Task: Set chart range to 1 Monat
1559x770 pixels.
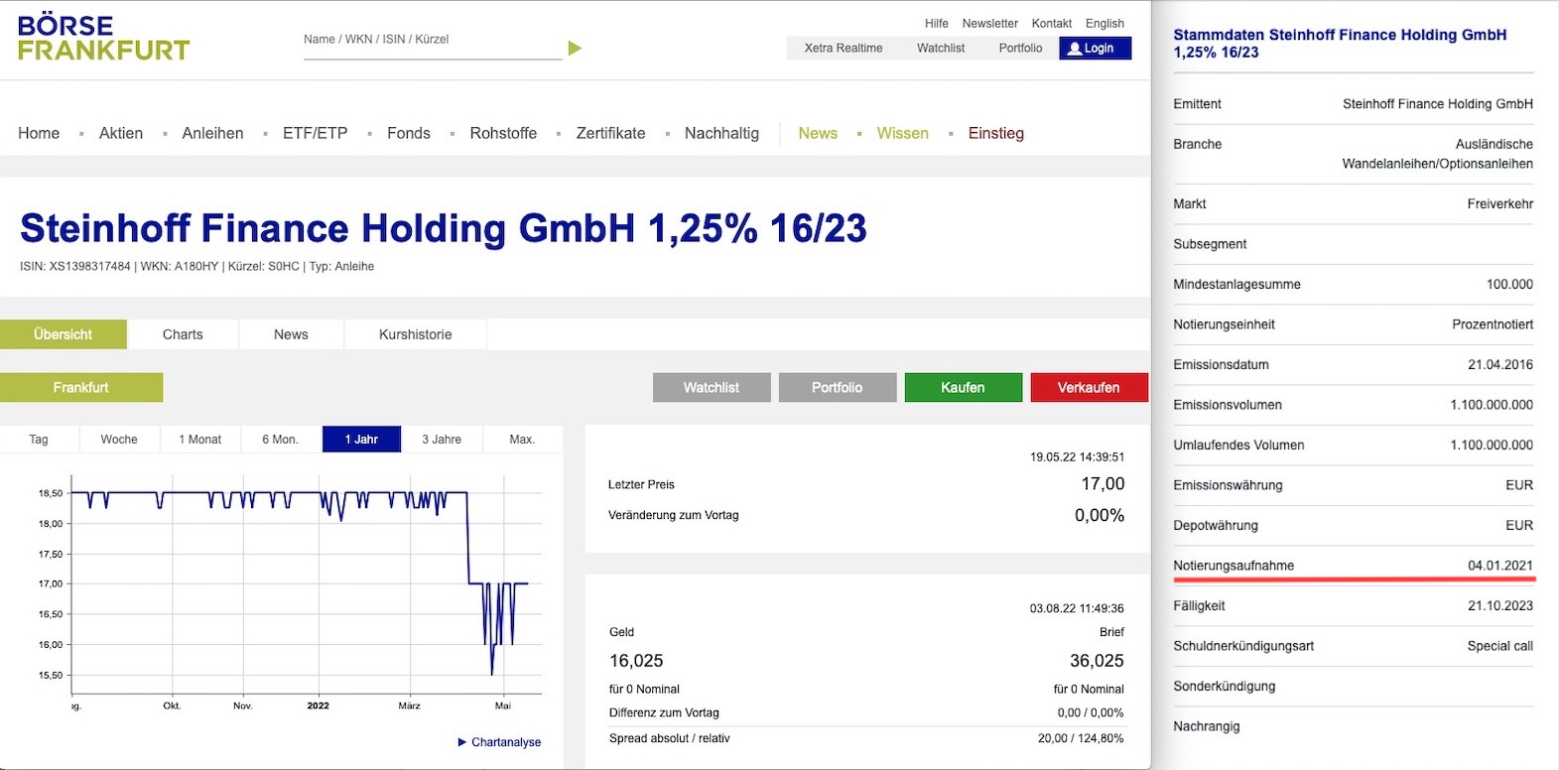Action: coord(200,439)
